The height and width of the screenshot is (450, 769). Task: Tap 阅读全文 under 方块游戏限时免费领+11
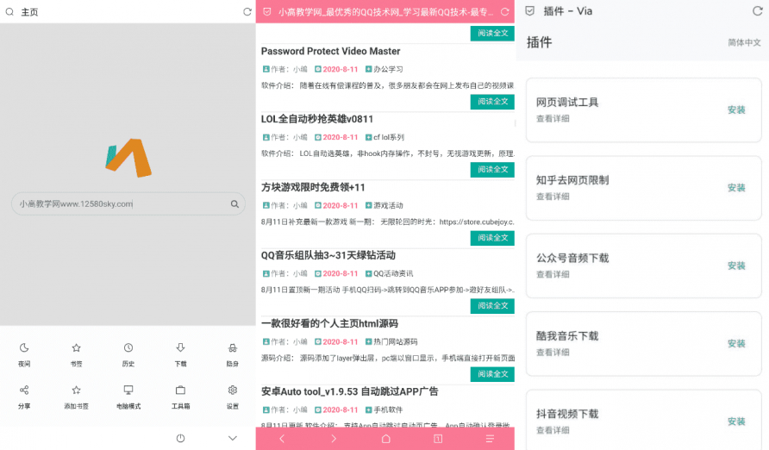click(x=492, y=238)
